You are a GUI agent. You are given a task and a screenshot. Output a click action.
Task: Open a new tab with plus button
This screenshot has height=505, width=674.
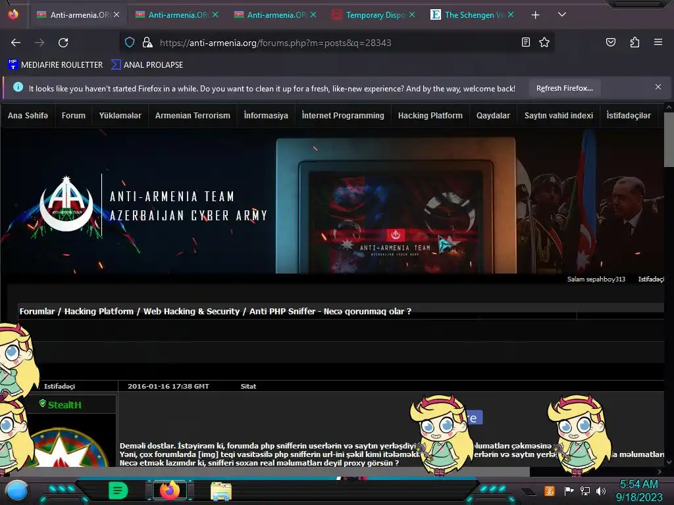coord(535,15)
